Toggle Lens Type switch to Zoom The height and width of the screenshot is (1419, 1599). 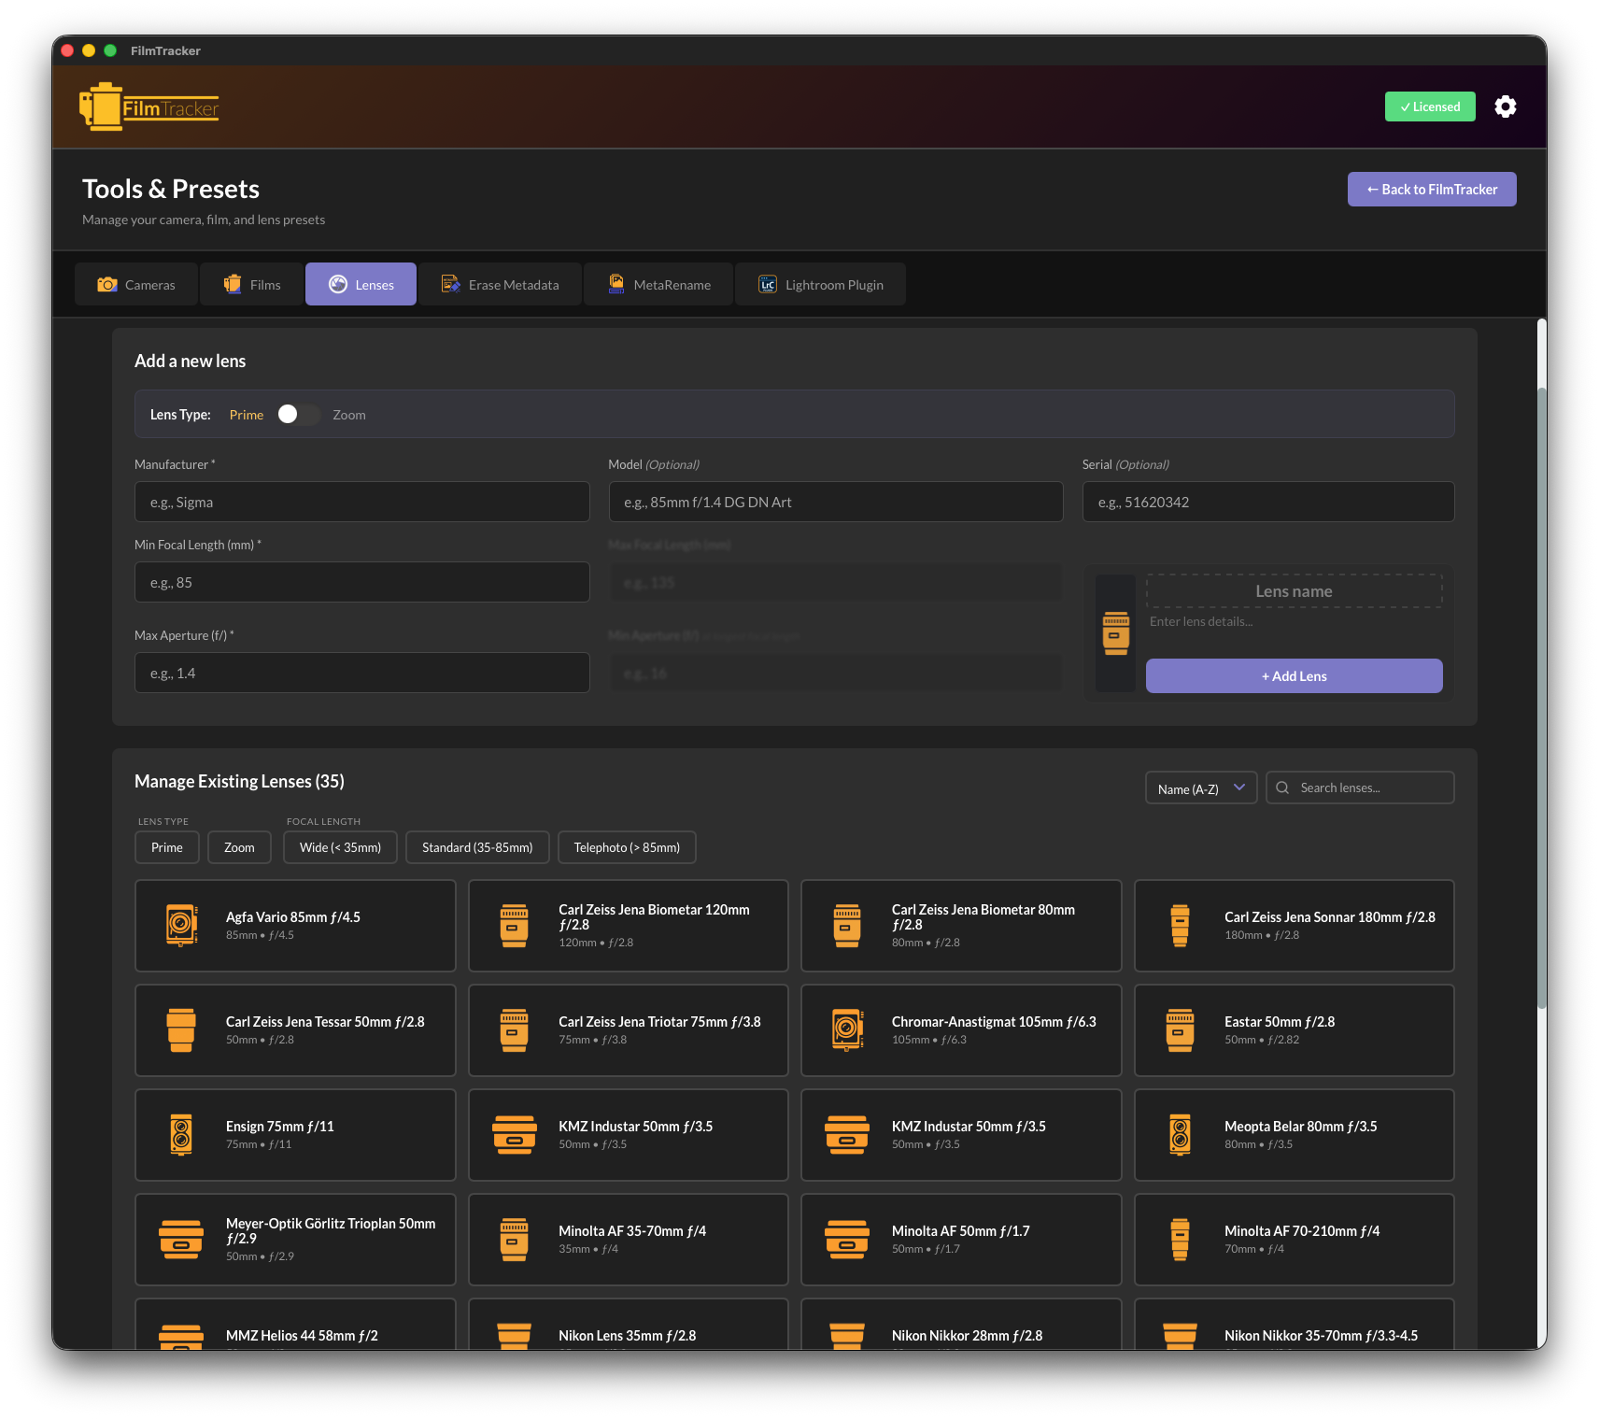click(298, 415)
